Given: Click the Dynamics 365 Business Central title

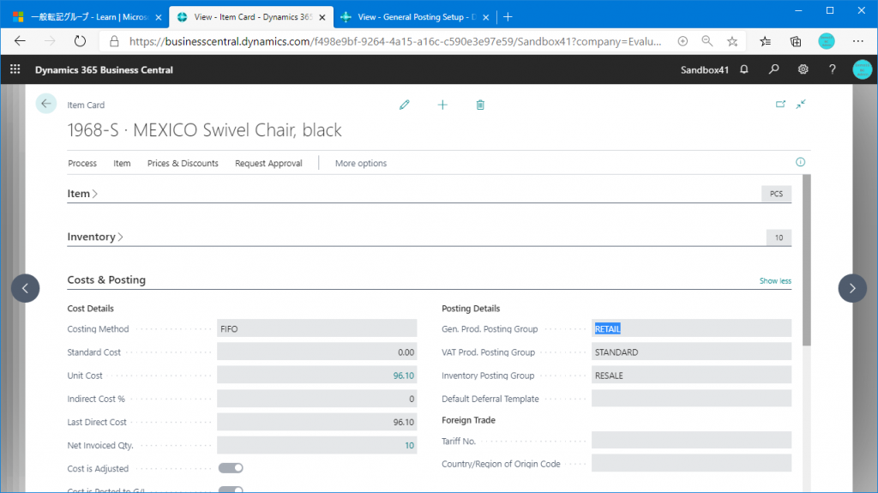Looking at the screenshot, I should coord(104,69).
